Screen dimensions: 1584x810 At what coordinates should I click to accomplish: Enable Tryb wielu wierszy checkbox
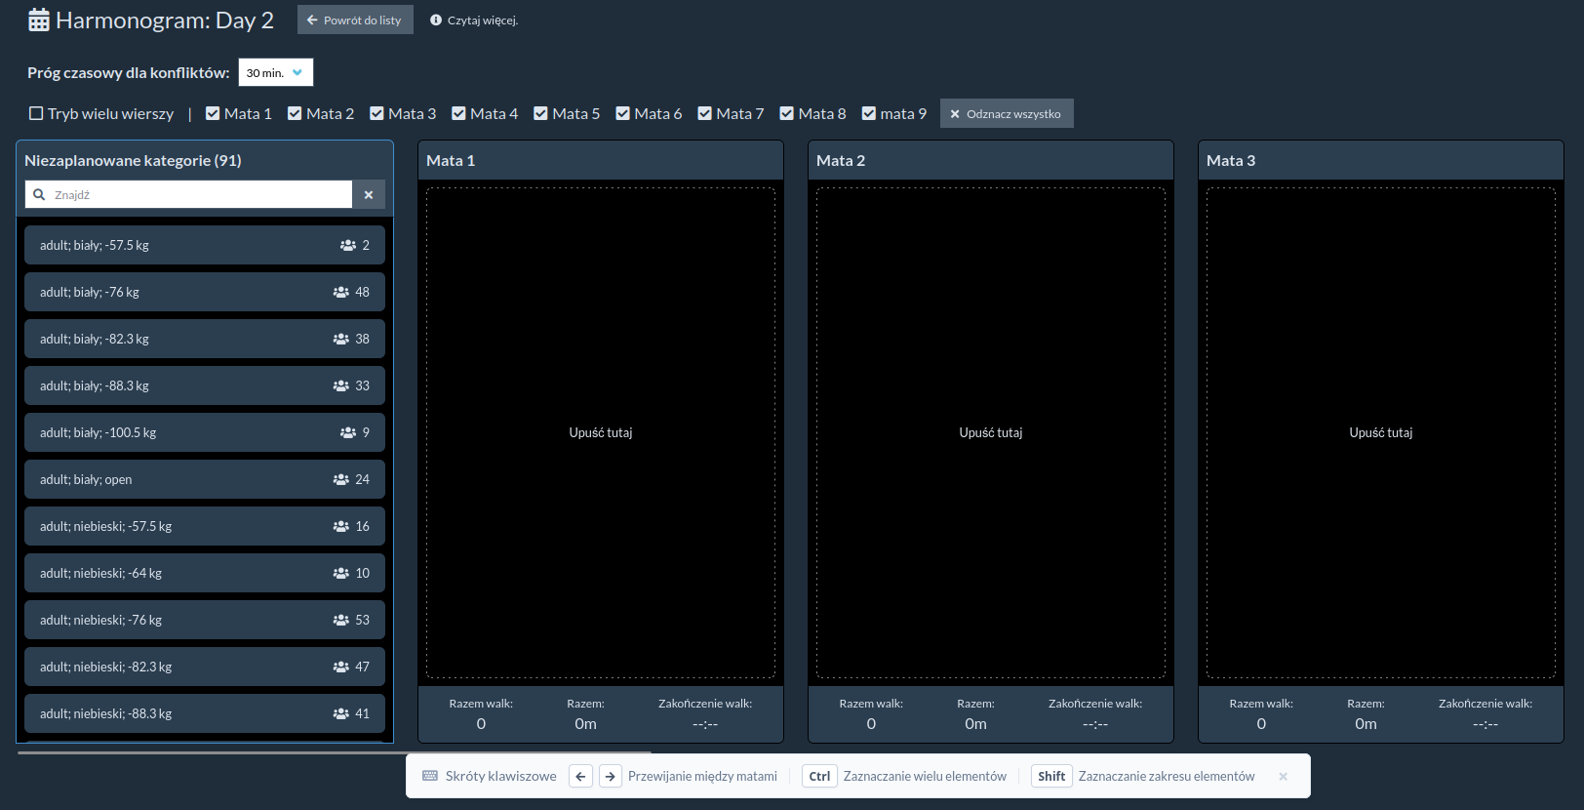[36, 114]
